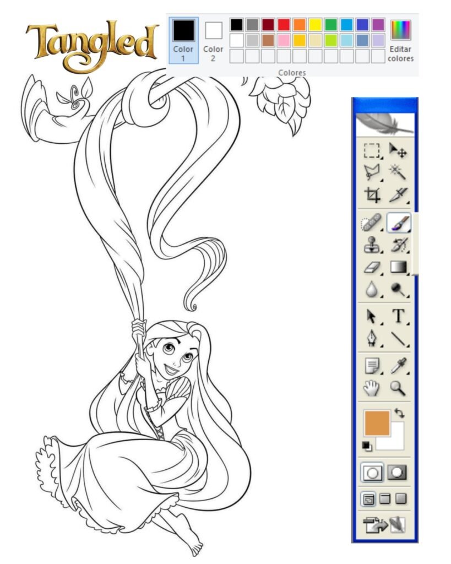Pick the Dodge tool
This screenshot has width=451, height=564.
tap(398, 290)
